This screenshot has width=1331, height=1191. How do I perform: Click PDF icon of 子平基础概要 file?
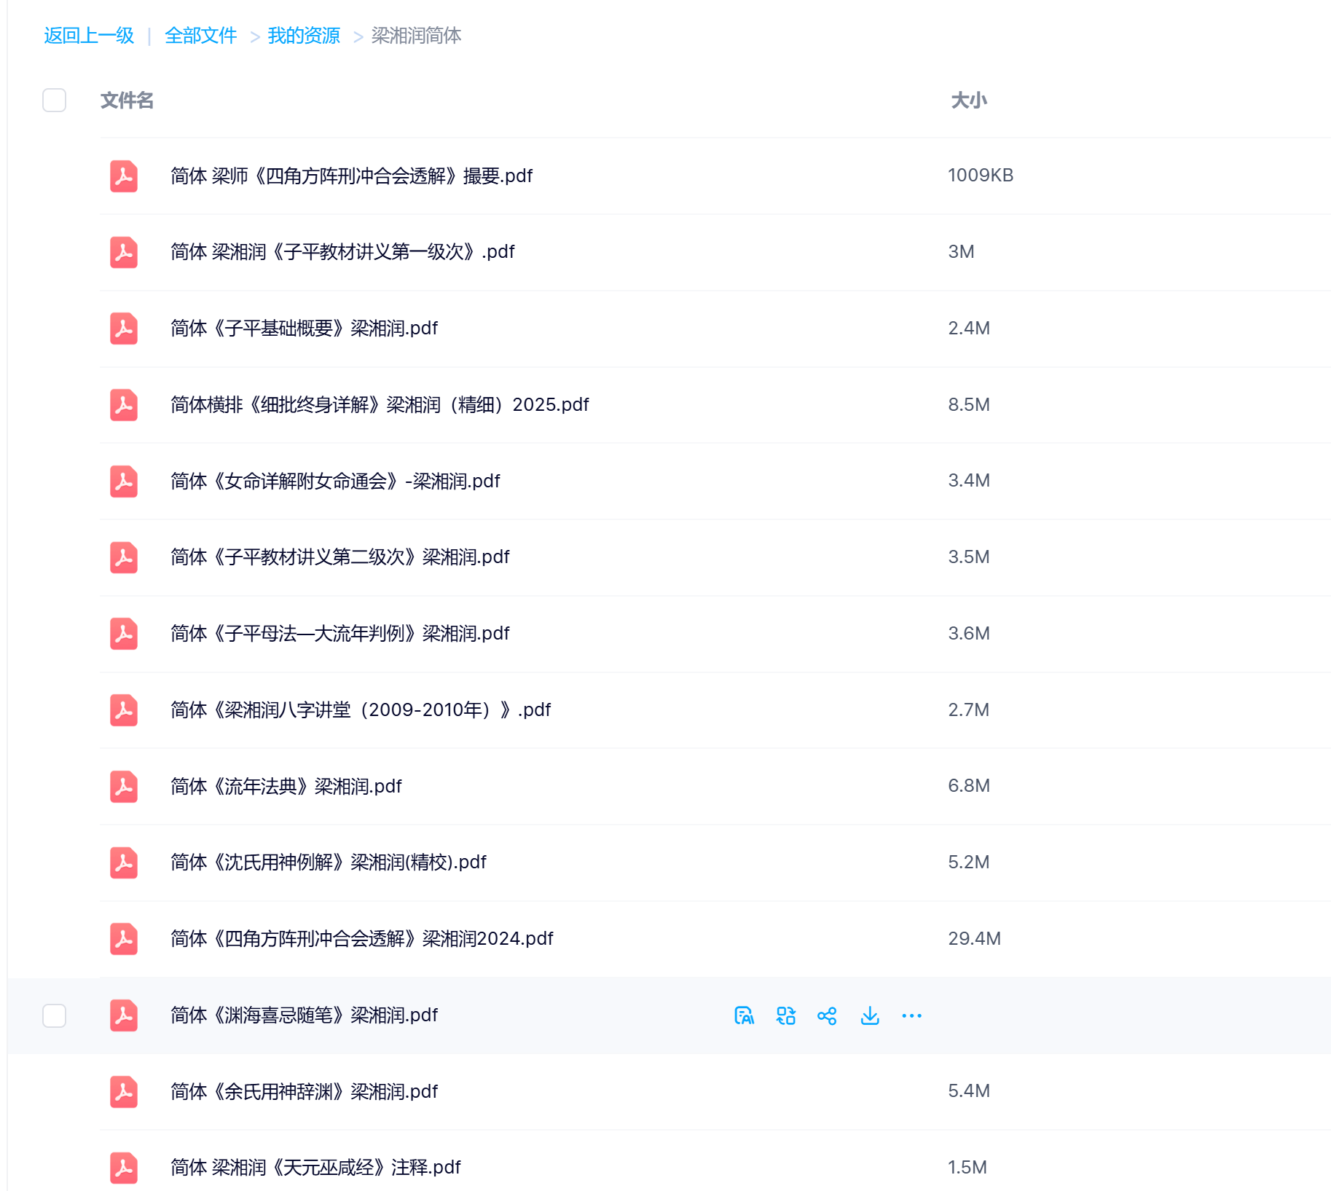click(124, 329)
